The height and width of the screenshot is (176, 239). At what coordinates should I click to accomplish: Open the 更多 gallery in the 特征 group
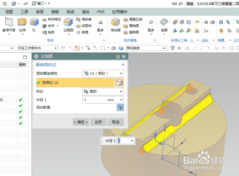click(x=100, y=26)
